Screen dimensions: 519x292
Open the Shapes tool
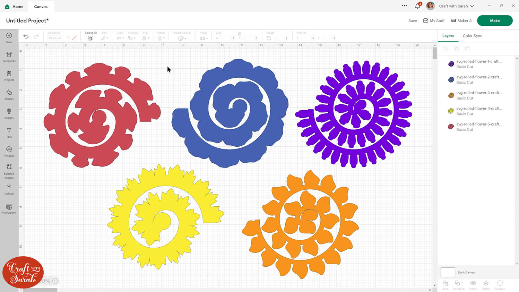[x=9, y=95]
